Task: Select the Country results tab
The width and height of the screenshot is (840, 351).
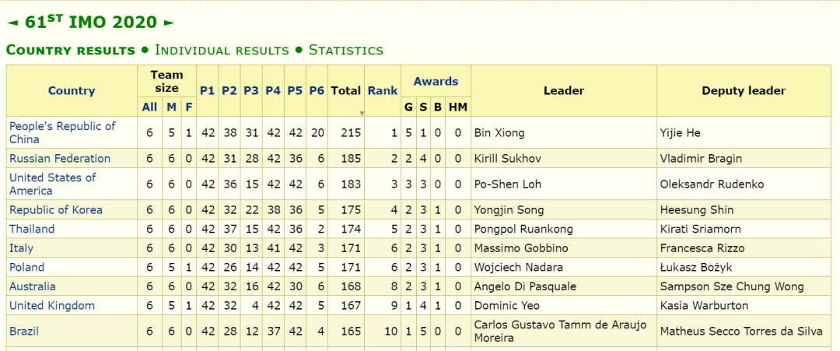Action: [70, 50]
